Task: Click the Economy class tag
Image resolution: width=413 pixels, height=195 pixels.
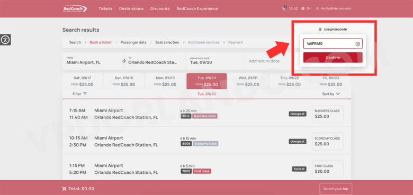Action: tap(205, 144)
